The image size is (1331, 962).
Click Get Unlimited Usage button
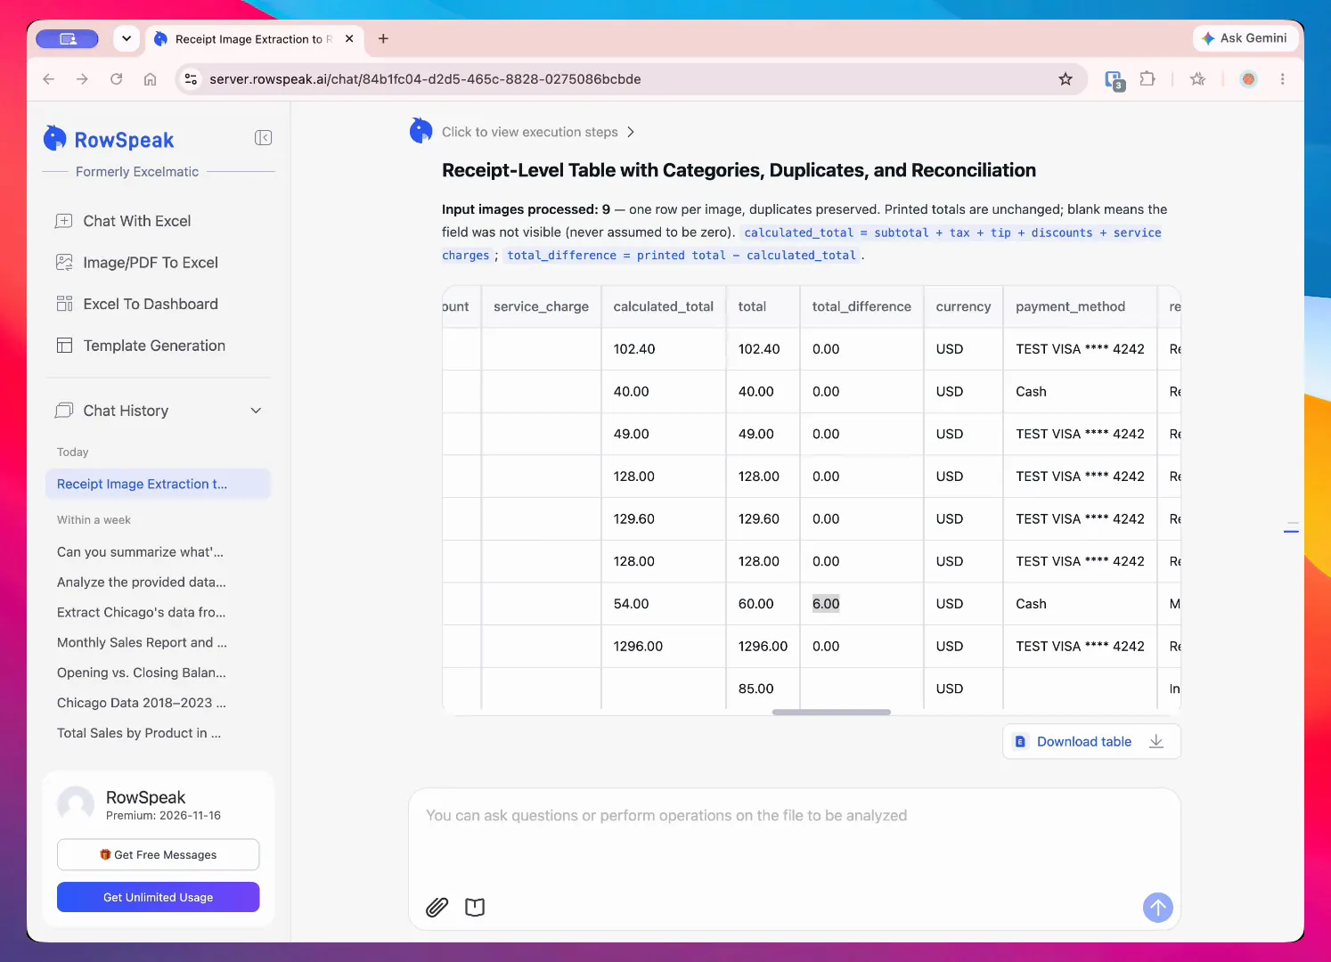point(158,897)
